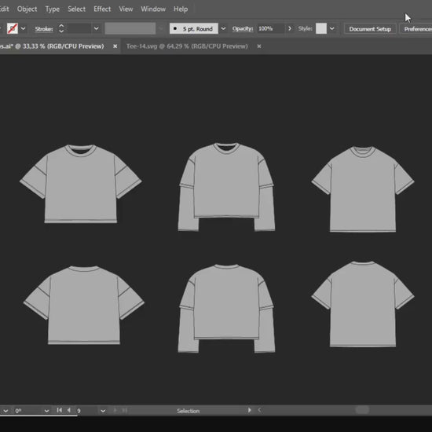The image size is (432, 432).
Task: Open the status bar display options arrow
Action: [x=249, y=410]
